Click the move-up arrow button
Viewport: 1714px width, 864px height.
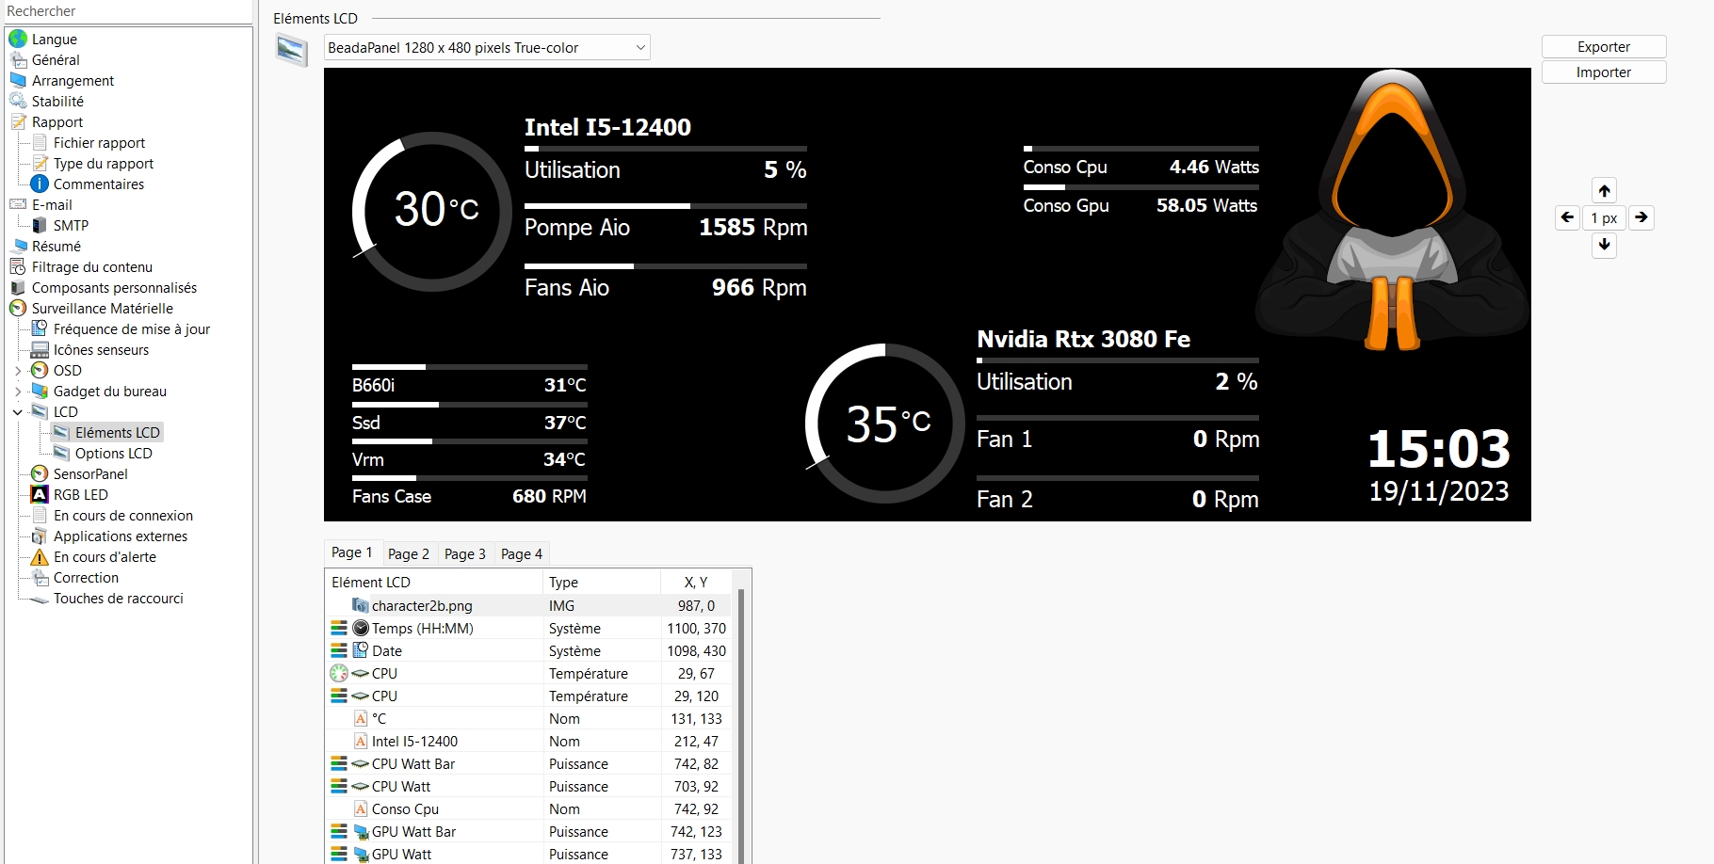(1604, 190)
